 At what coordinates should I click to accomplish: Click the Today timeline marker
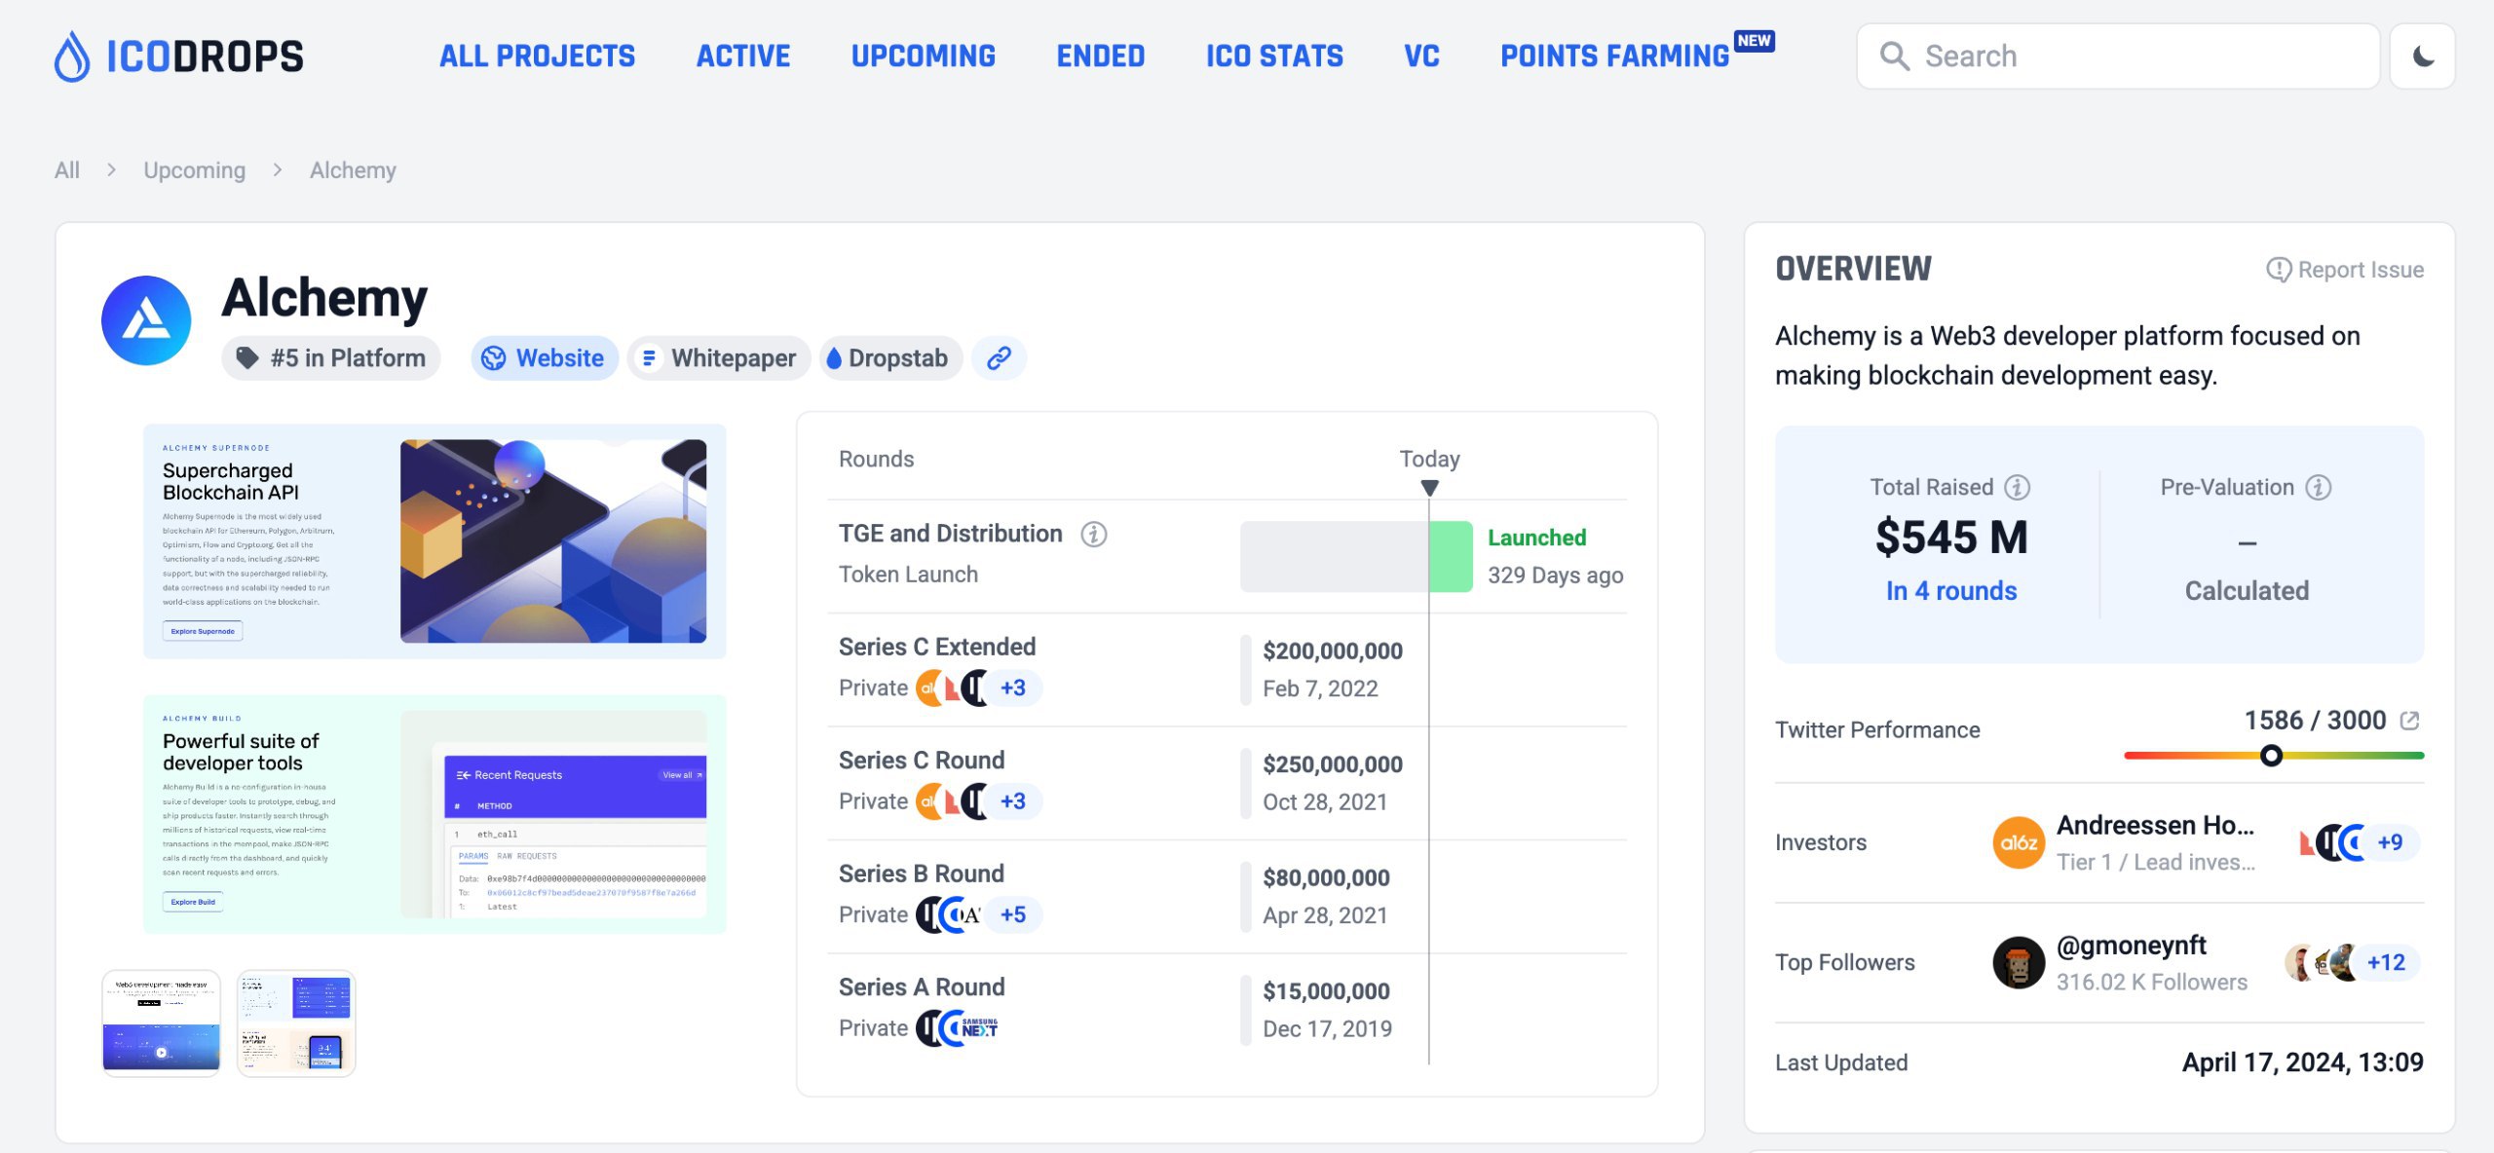click(x=1429, y=487)
